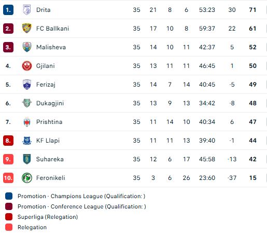Open the Dukagjini team crest
This screenshot has width=267, height=237.
(27, 103)
